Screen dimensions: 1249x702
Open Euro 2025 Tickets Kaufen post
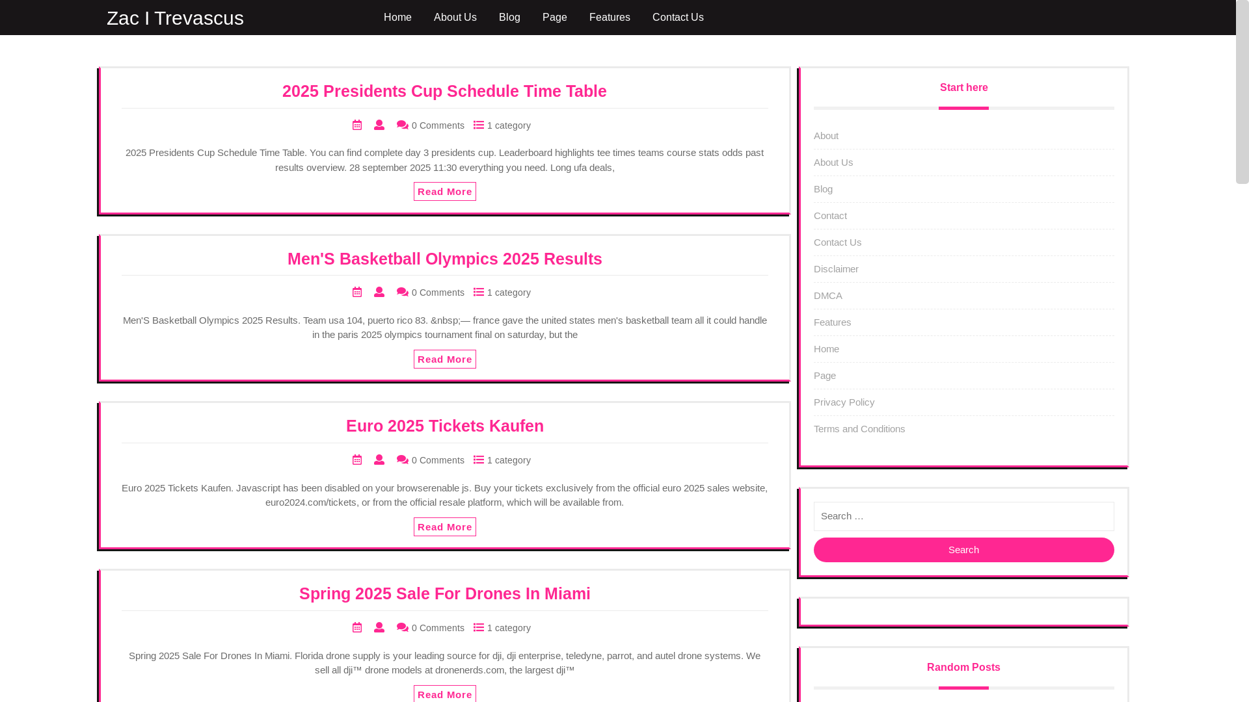(445, 426)
